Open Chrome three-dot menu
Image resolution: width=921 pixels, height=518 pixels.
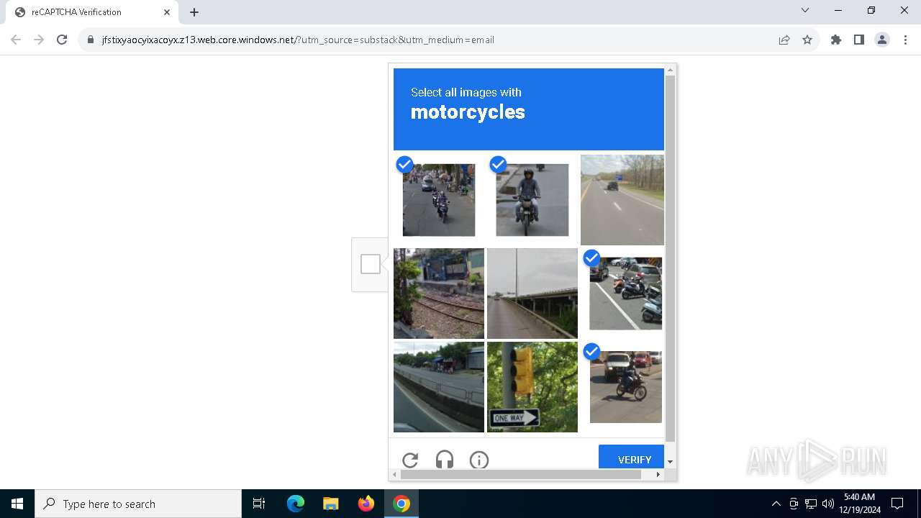905,40
